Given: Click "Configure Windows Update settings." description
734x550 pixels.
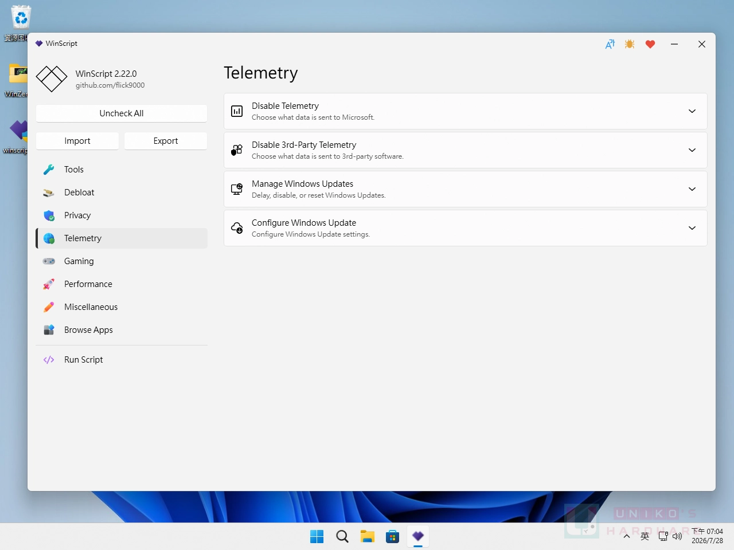Looking at the screenshot, I should coord(311,234).
